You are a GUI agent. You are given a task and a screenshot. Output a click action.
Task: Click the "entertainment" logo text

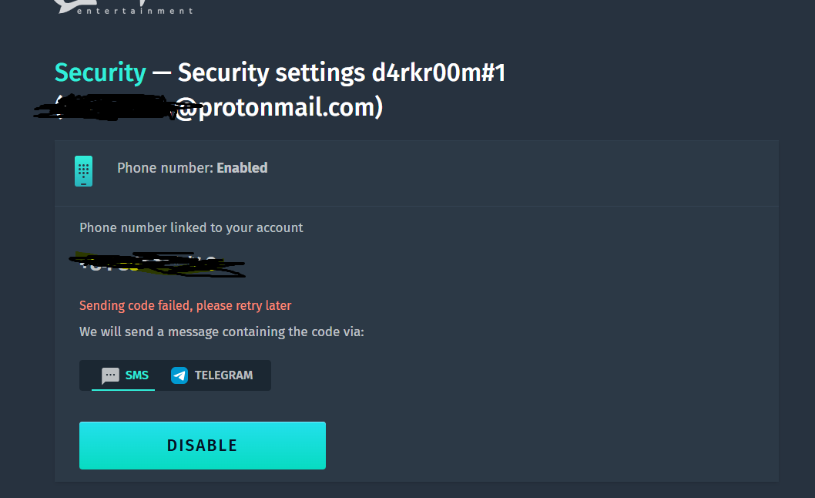pyautogui.click(x=135, y=11)
